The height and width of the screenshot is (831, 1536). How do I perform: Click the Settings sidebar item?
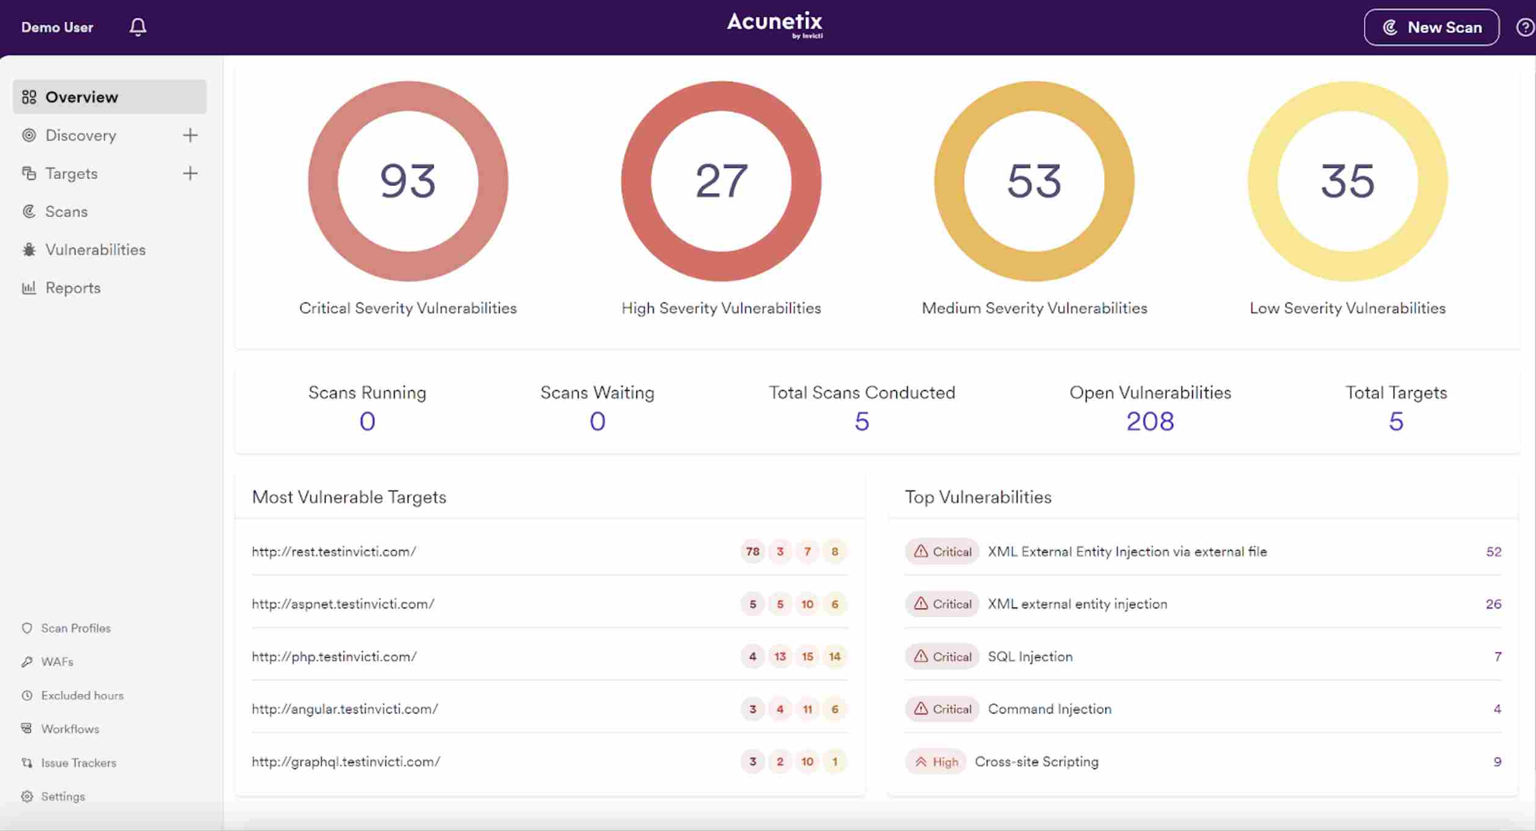(x=60, y=796)
